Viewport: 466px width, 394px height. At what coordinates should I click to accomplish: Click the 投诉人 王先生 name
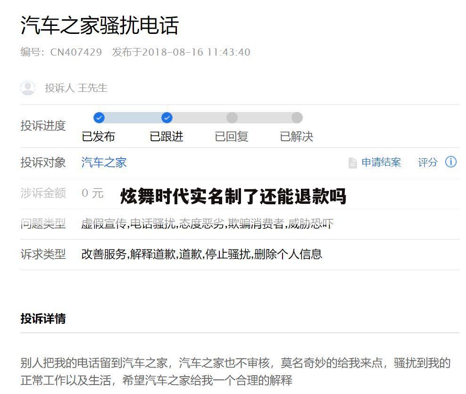pyautogui.click(x=76, y=88)
